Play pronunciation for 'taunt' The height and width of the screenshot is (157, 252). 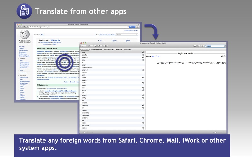[143, 83]
